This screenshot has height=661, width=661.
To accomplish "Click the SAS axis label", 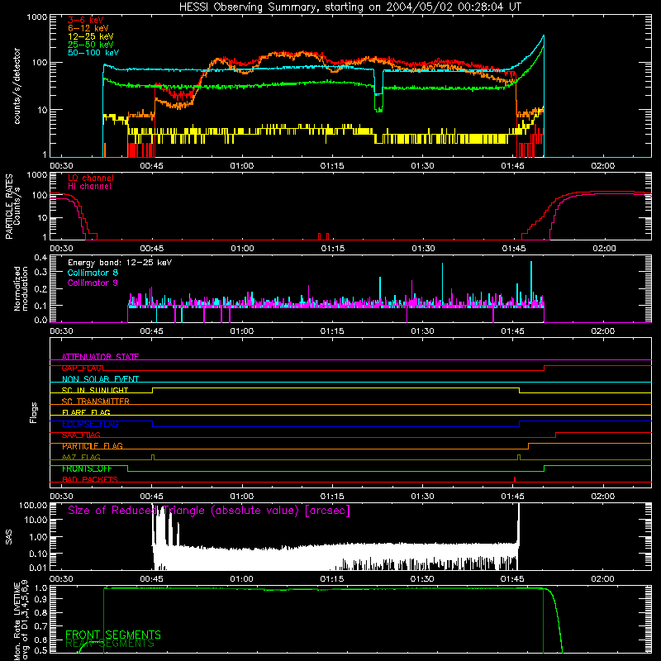I will 9,537.
